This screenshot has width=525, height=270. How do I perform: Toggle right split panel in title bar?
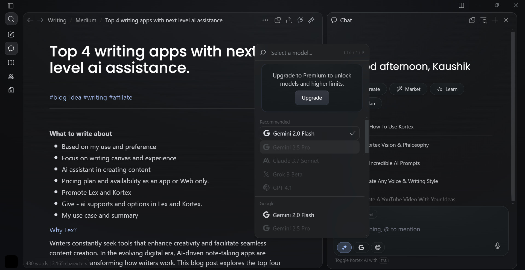[x=462, y=5]
